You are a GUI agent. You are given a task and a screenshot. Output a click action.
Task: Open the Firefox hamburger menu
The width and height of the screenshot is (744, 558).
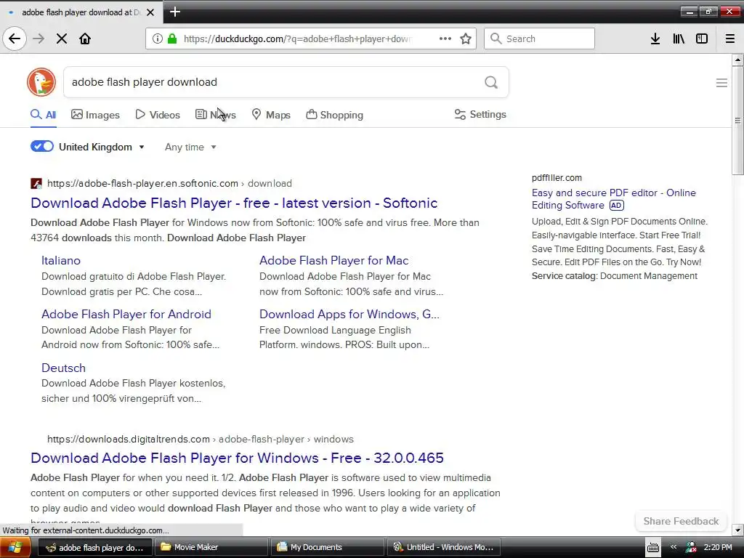730,39
